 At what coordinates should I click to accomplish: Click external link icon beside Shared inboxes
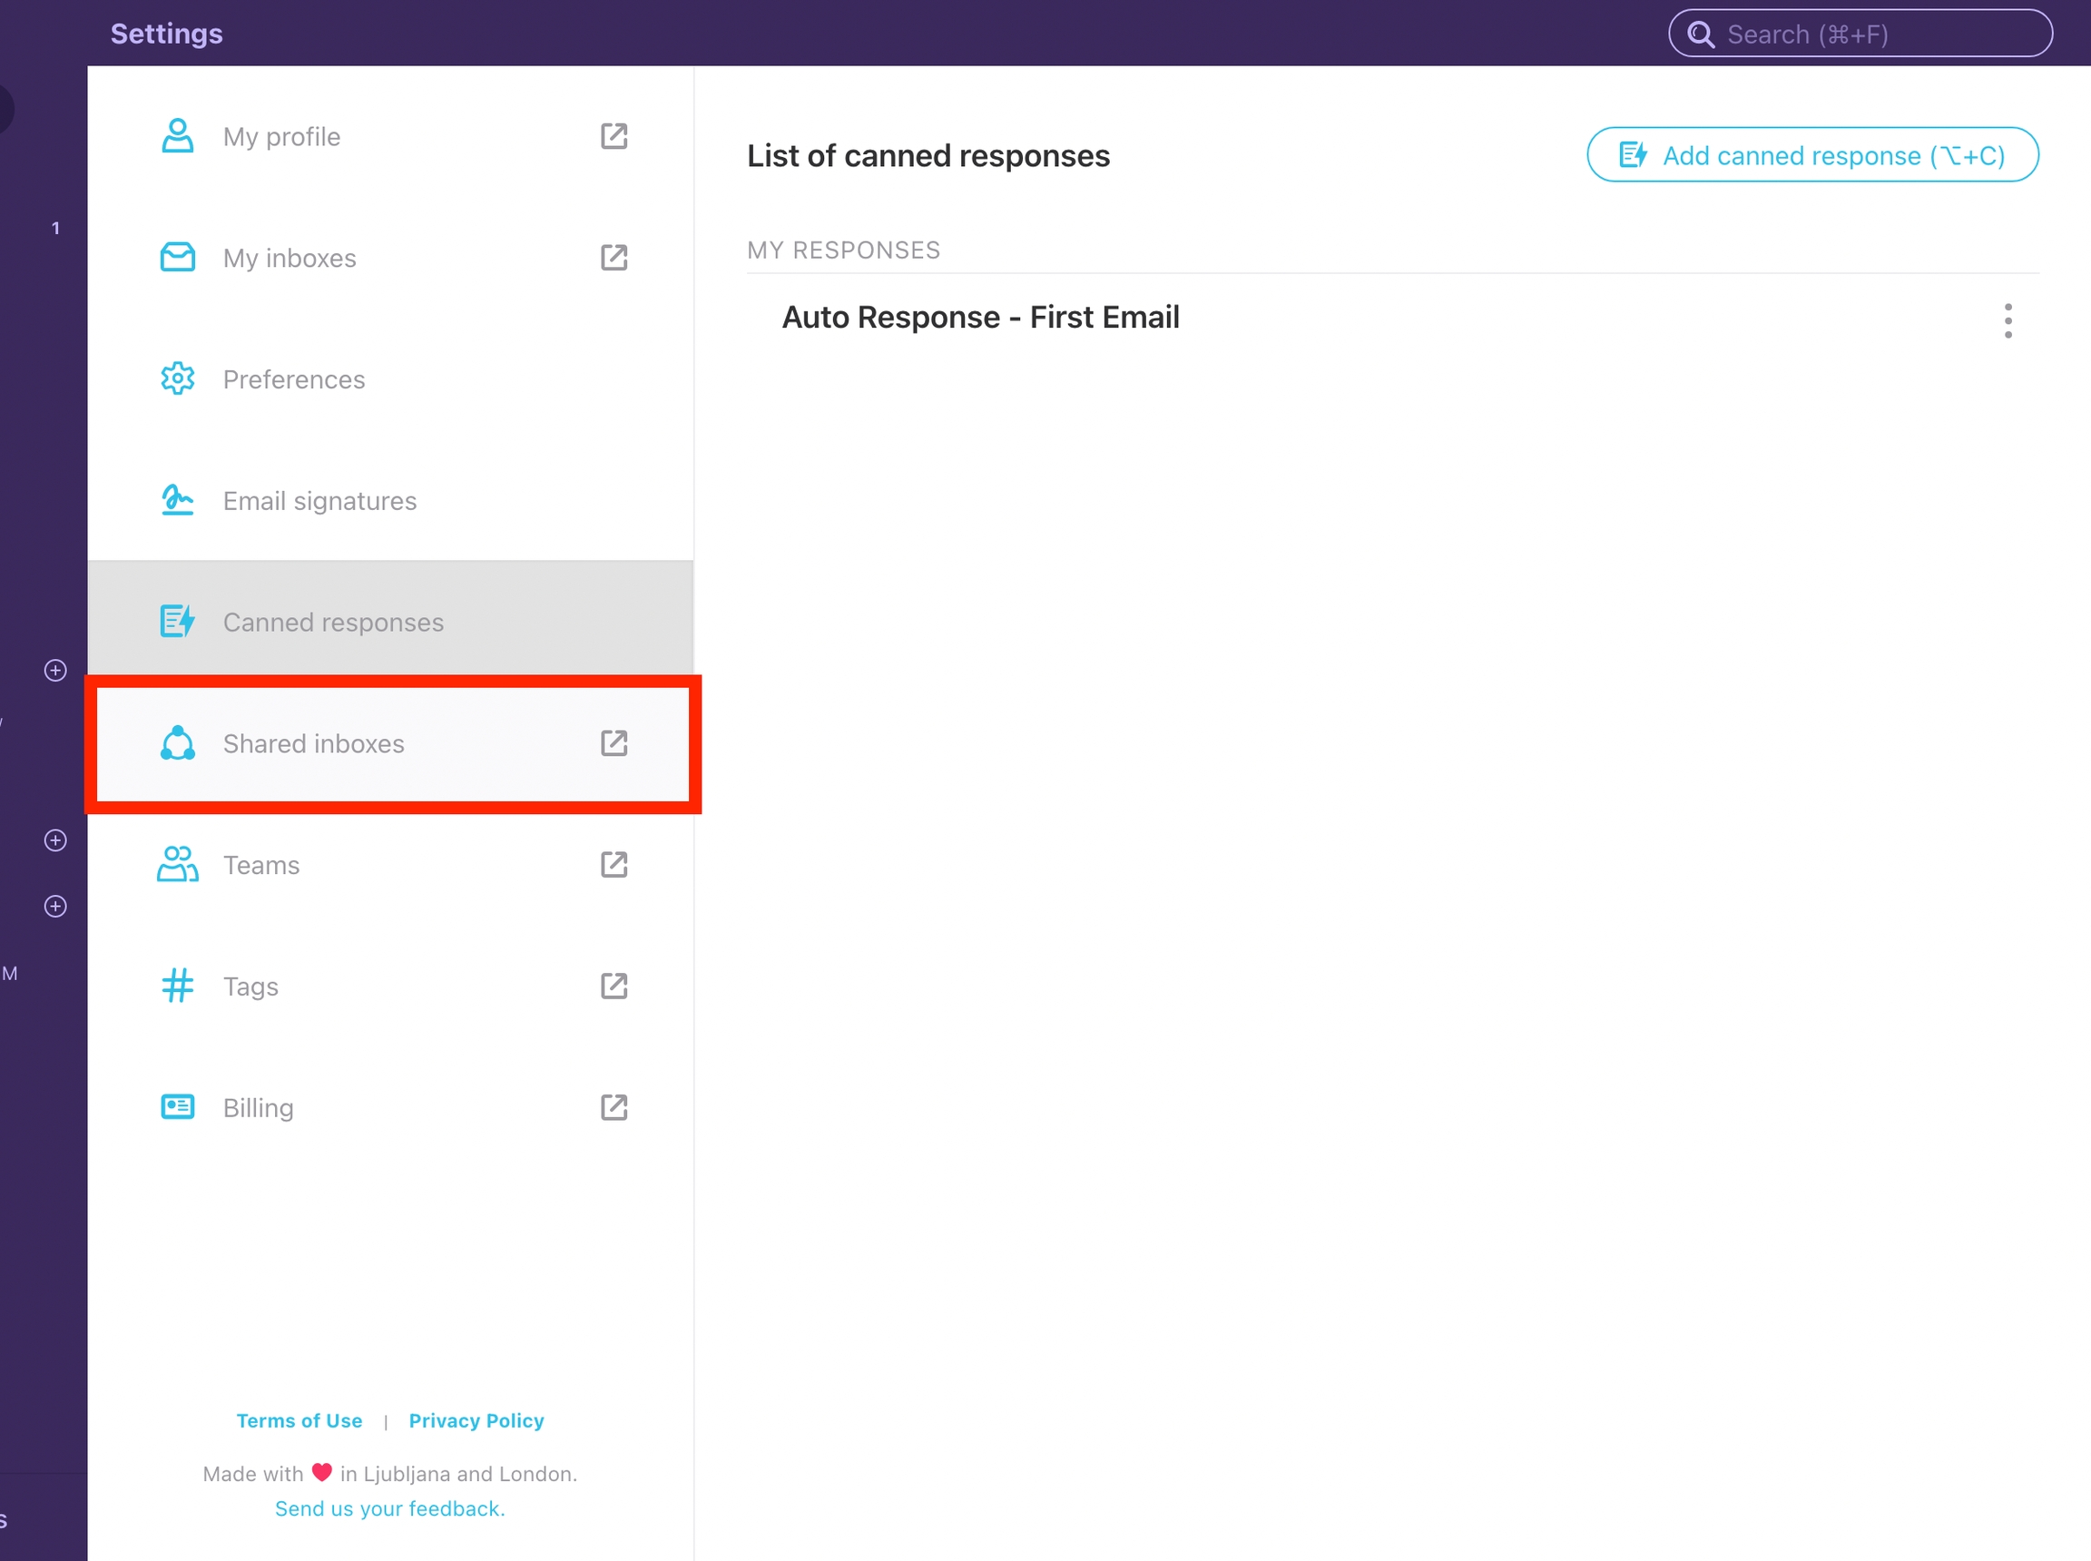pos(614,742)
